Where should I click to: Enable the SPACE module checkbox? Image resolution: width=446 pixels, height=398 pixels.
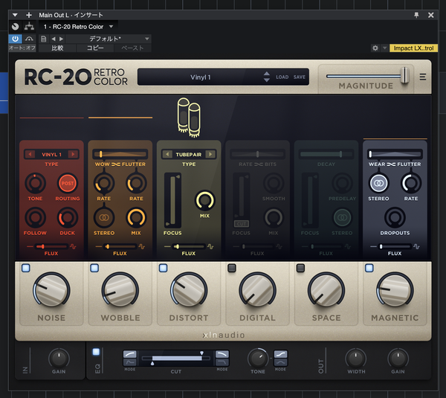300,268
